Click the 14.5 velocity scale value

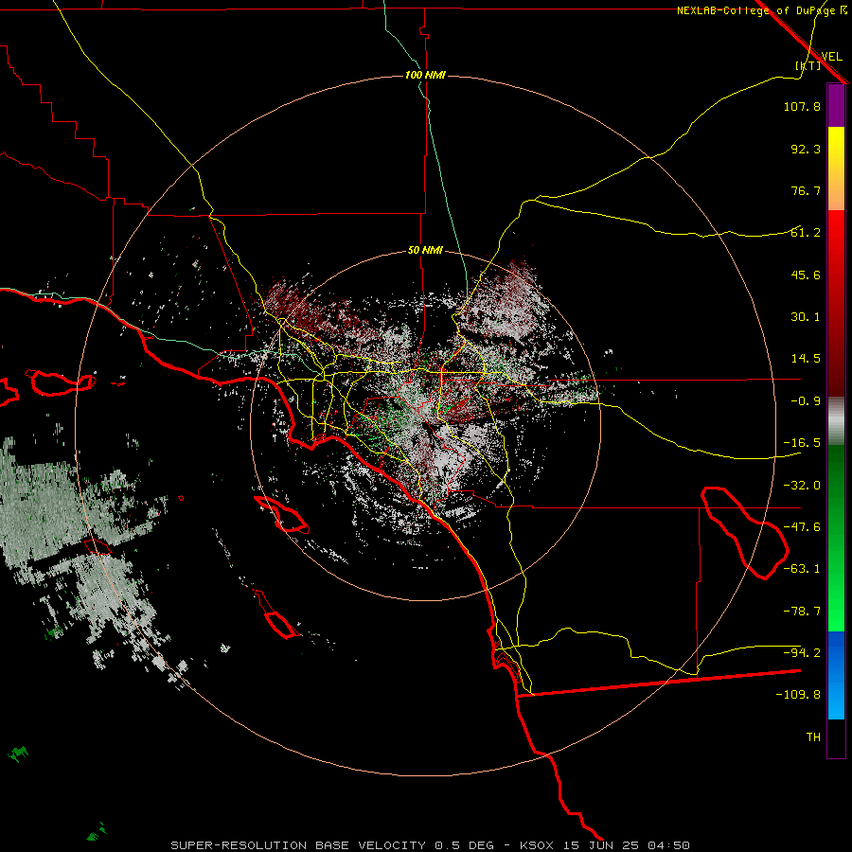point(806,359)
